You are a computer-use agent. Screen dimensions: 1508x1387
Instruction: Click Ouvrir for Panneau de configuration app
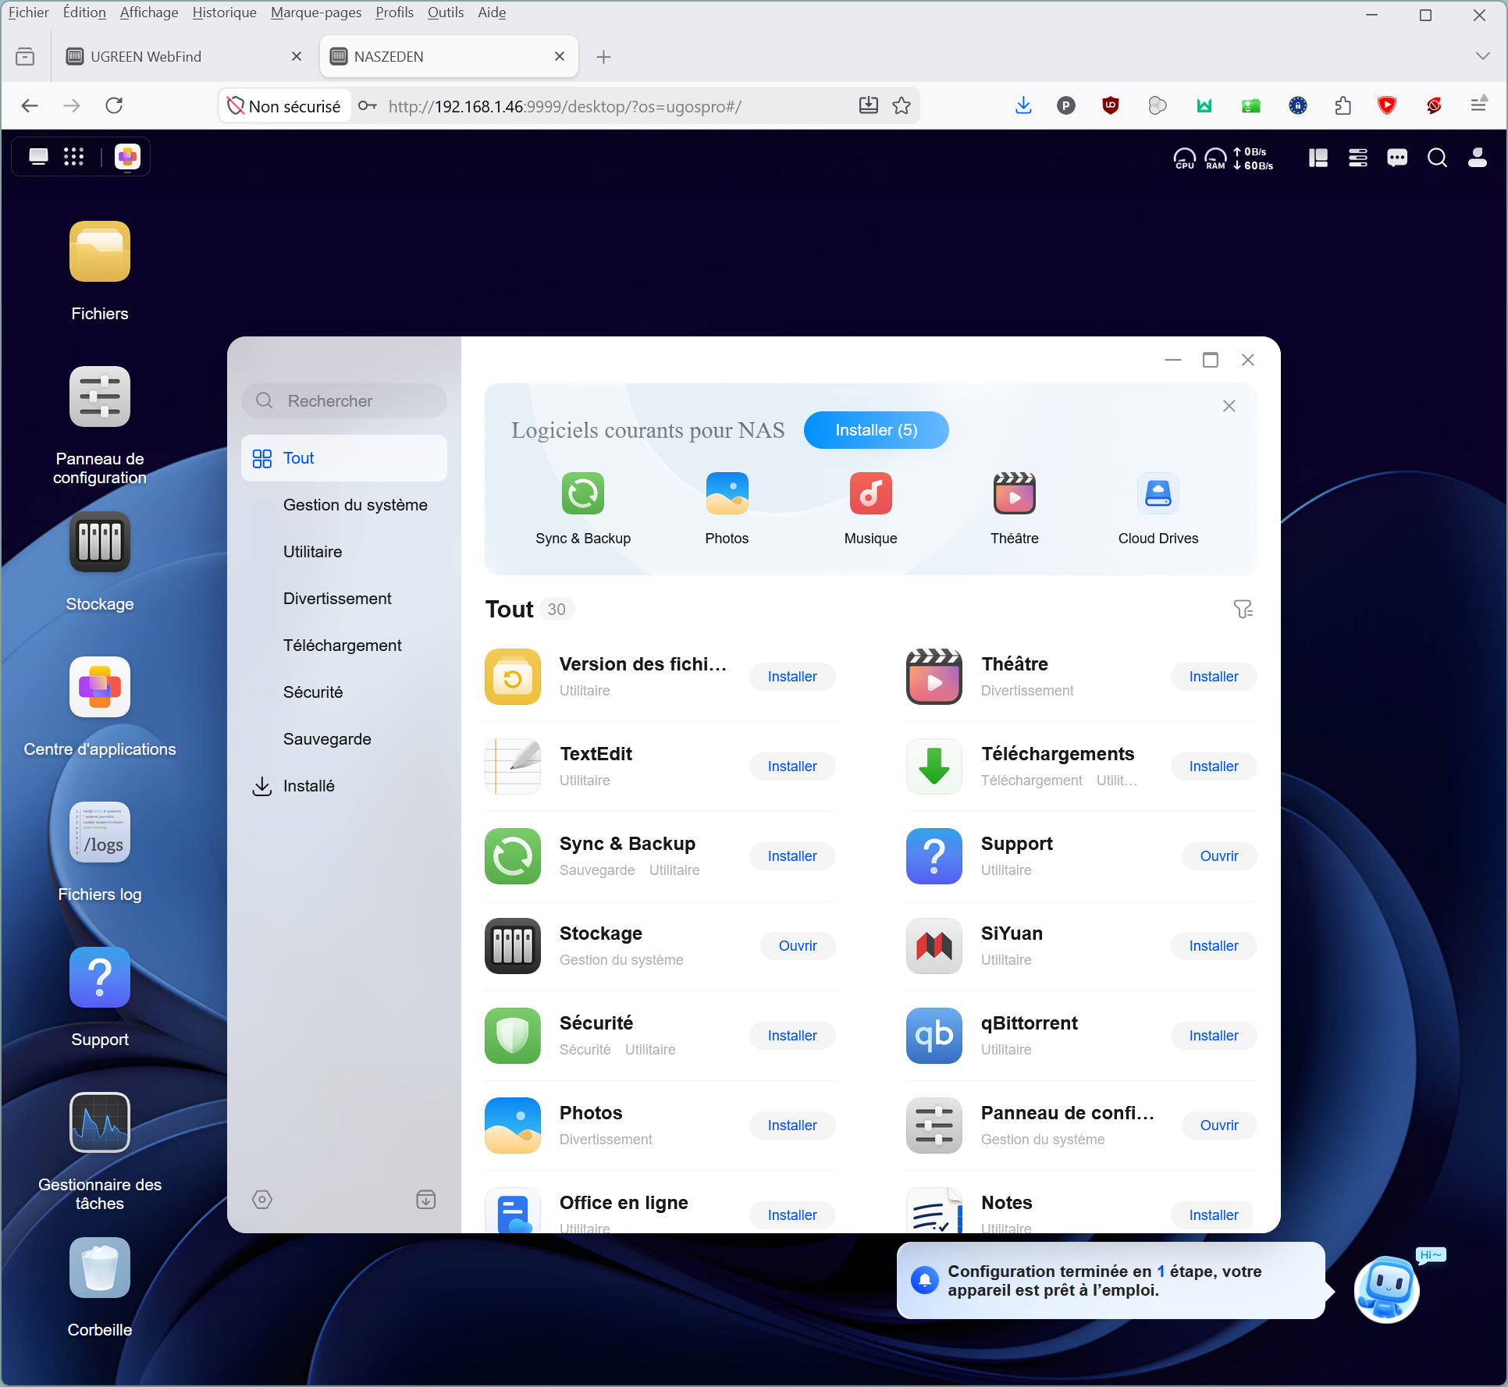(x=1219, y=1126)
